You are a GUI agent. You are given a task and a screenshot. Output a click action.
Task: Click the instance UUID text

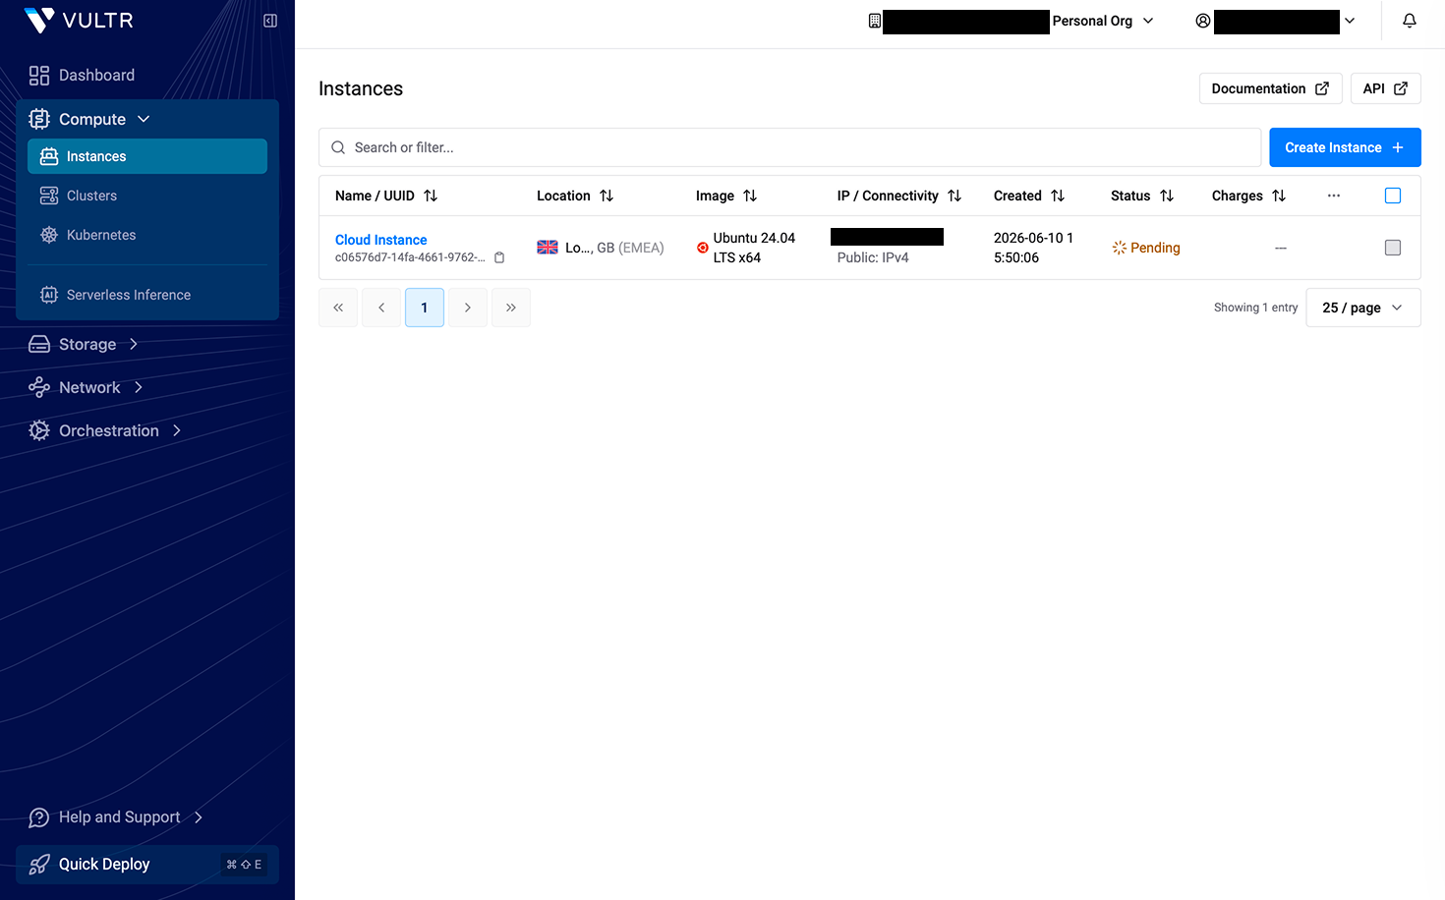(410, 257)
